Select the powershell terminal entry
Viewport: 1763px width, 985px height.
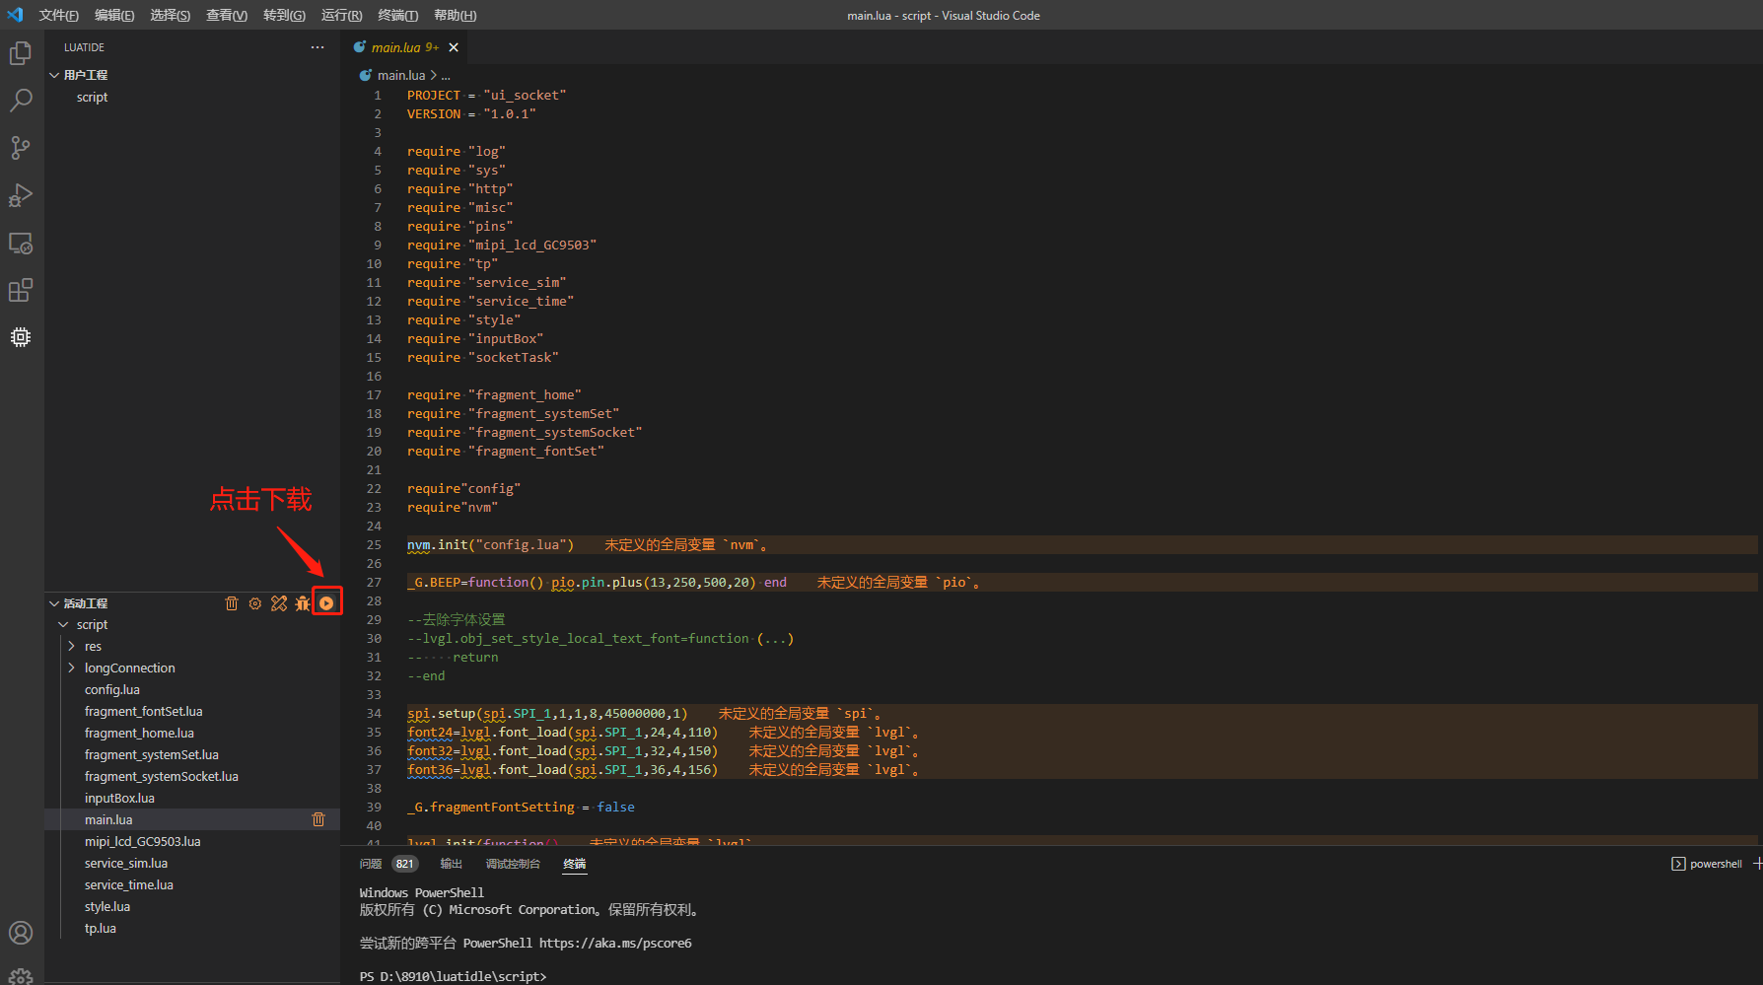click(1707, 864)
